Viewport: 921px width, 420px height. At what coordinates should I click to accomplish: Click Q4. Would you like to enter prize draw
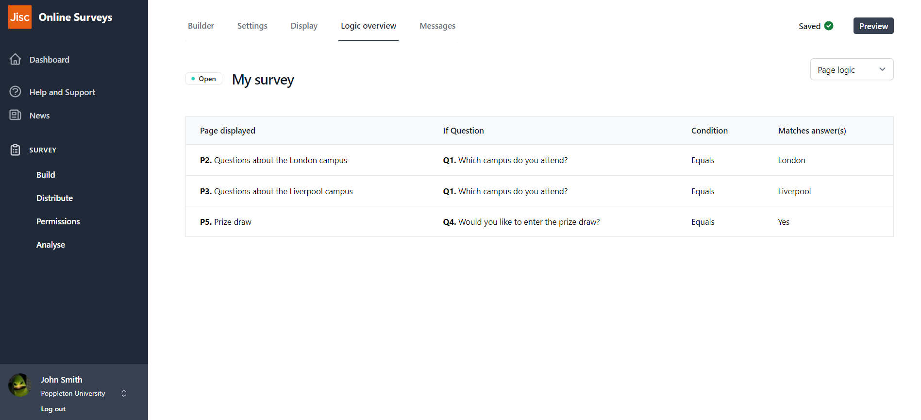point(521,222)
